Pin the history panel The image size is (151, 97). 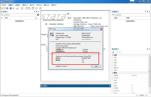[x=36, y=12]
